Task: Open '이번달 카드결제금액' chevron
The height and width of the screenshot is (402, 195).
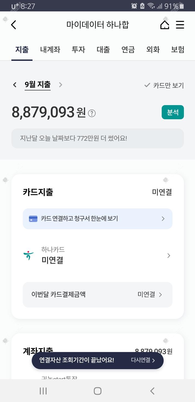Action: tap(160, 295)
